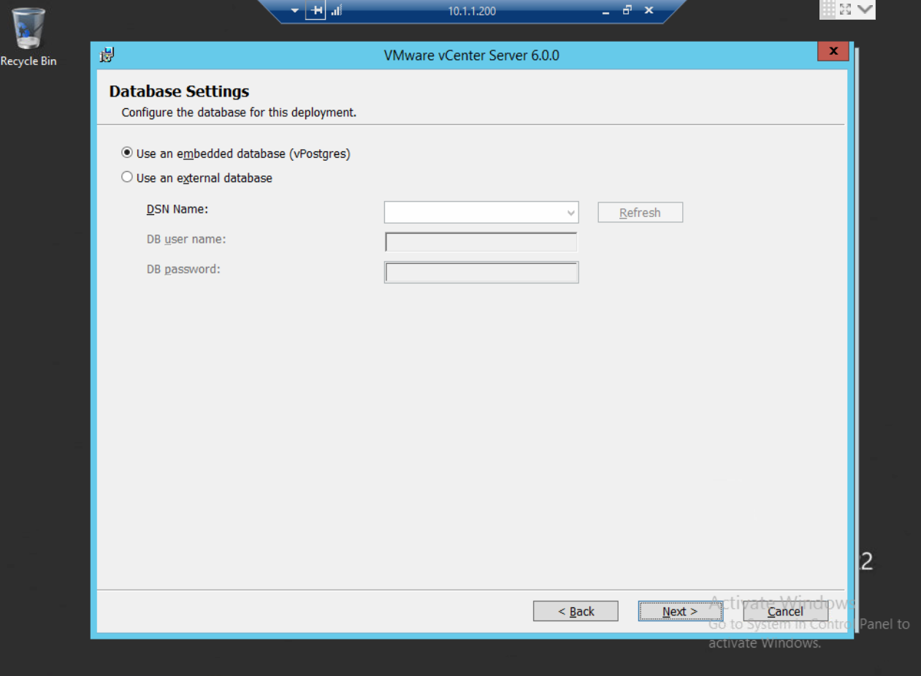Click the pin icon on connection bar
The width and height of the screenshot is (921, 676).
[316, 10]
